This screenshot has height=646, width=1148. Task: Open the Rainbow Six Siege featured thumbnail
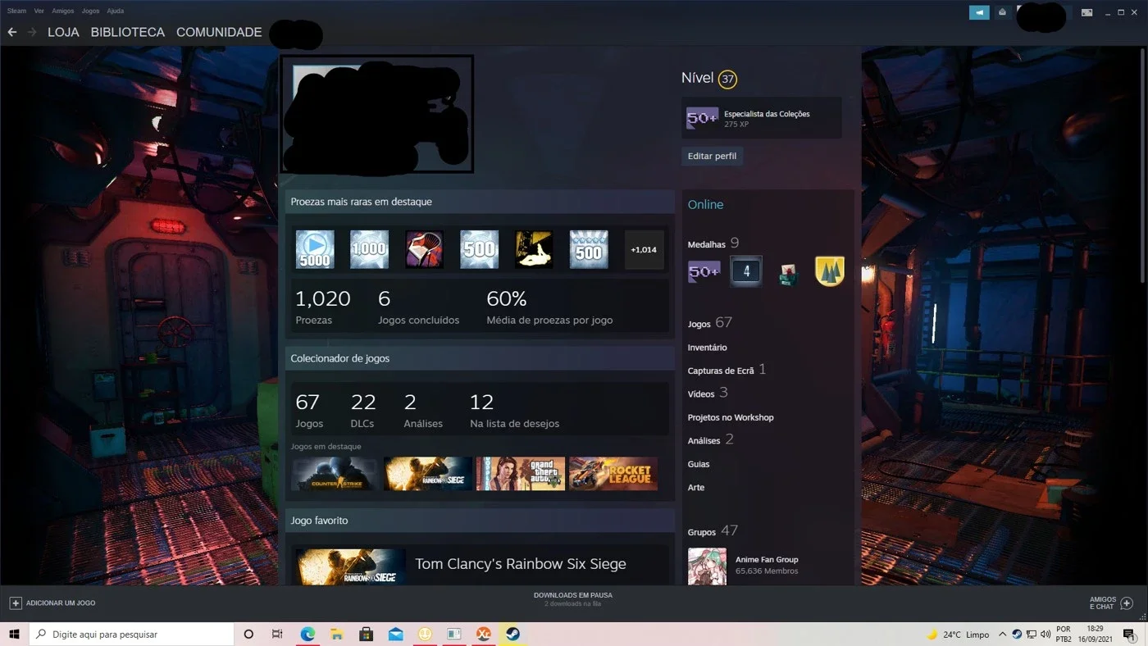429,474
